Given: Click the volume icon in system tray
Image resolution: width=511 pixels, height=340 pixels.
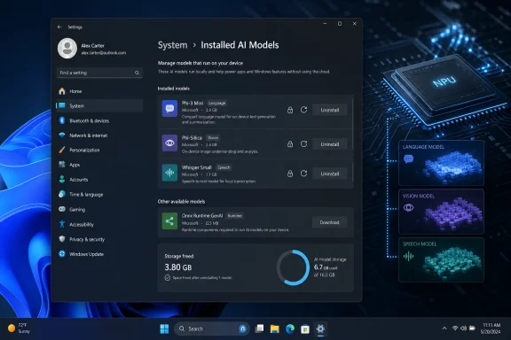Looking at the screenshot, I should (x=463, y=328).
